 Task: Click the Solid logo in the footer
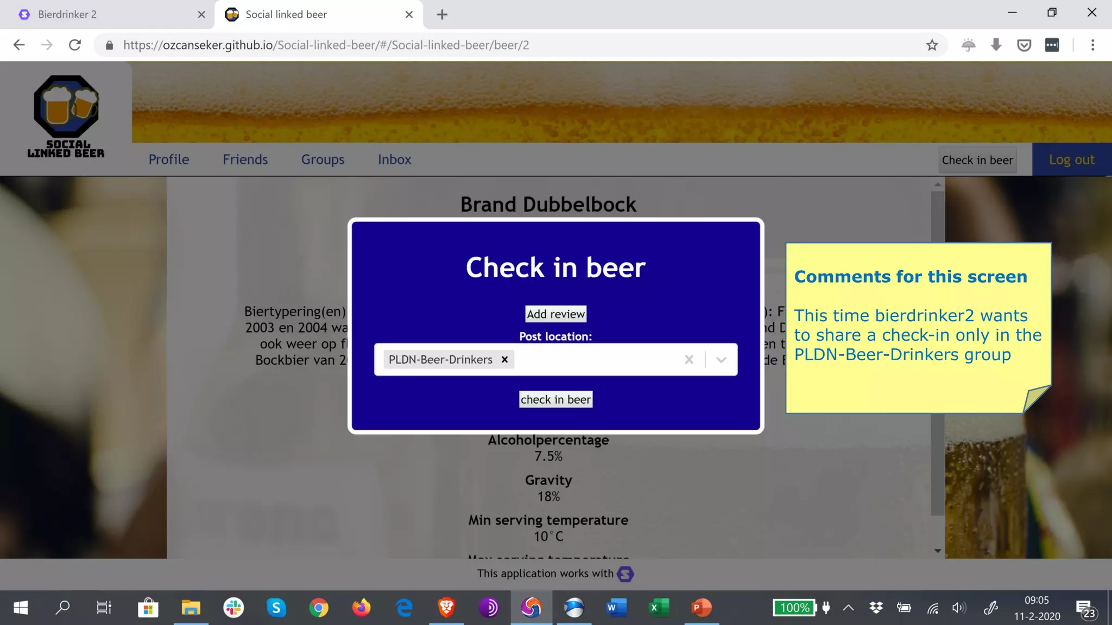[x=625, y=574]
